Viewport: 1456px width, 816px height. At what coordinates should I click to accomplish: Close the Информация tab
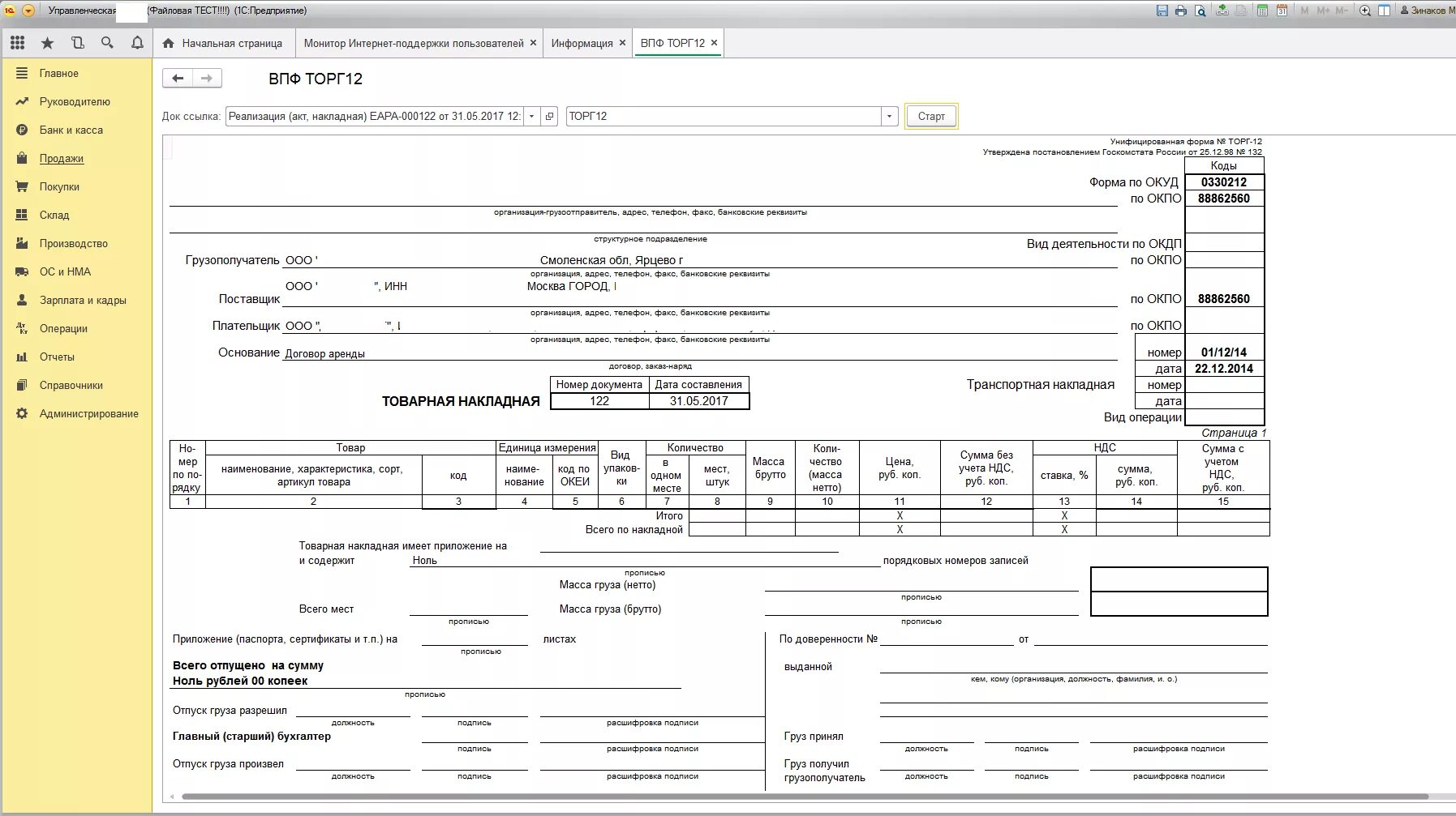(x=622, y=43)
